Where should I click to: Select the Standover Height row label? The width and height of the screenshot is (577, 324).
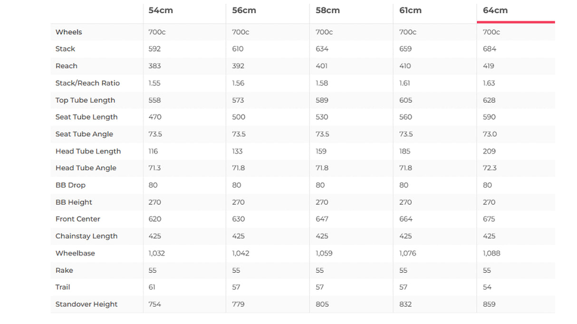tap(87, 304)
